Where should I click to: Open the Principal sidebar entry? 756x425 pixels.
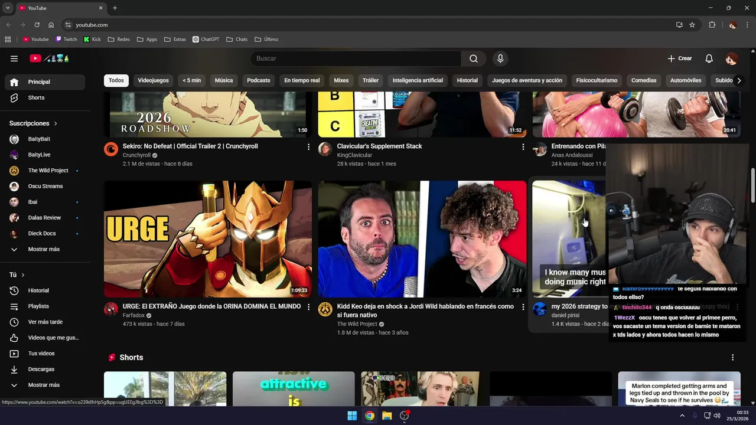pos(45,82)
